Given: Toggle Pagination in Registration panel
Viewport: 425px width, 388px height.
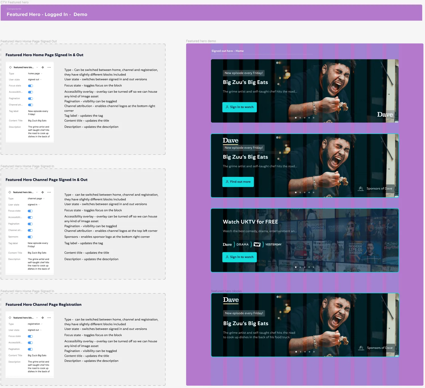Looking at the screenshot, I should point(30,349).
